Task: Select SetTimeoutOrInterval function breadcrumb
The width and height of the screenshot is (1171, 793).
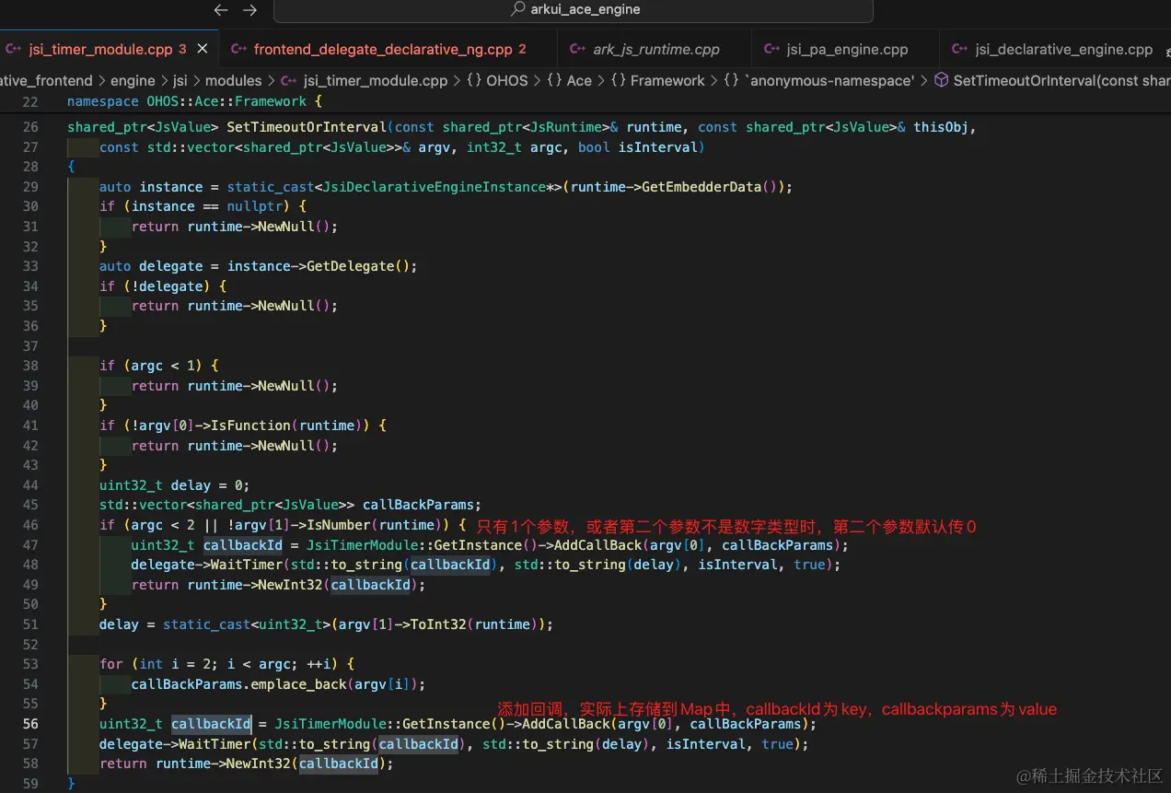Action: coord(1061,80)
